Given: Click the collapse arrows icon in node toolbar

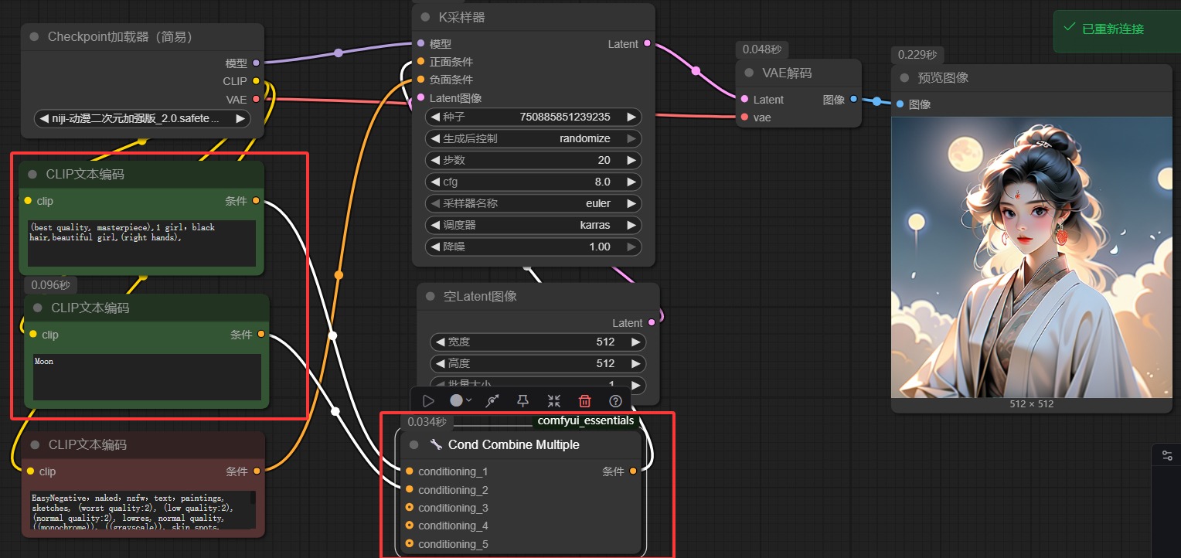Looking at the screenshot, I should pos(554,400).
